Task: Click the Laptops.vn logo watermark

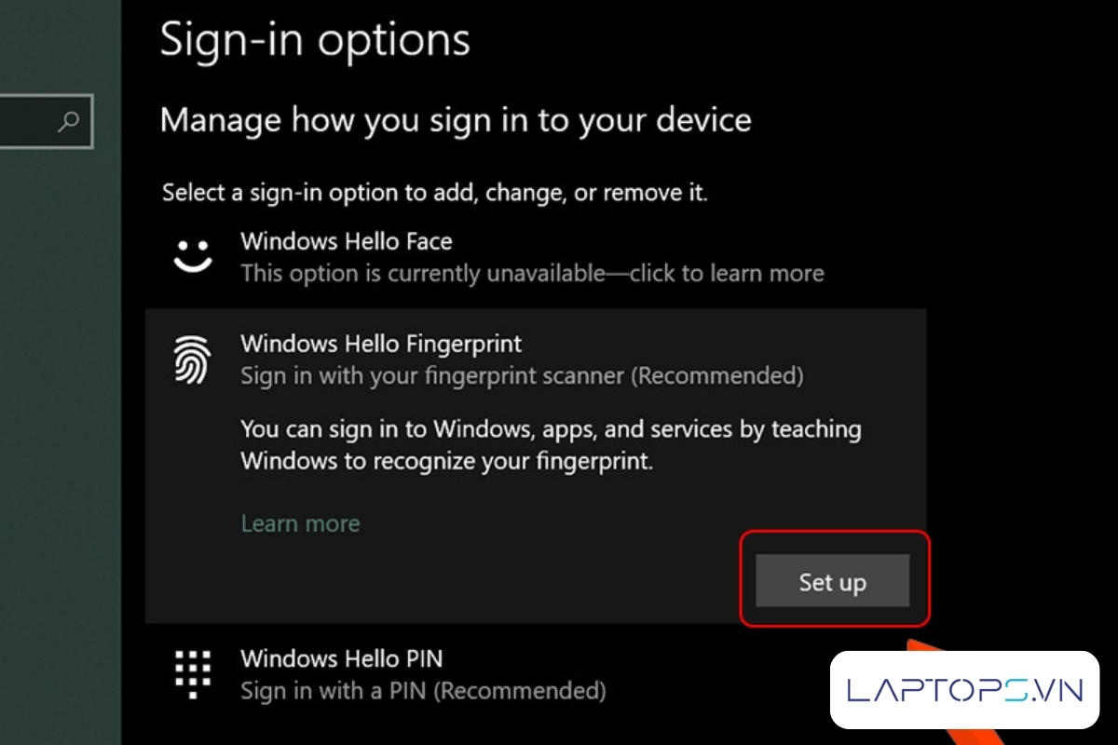Action: tap(964, 690)
